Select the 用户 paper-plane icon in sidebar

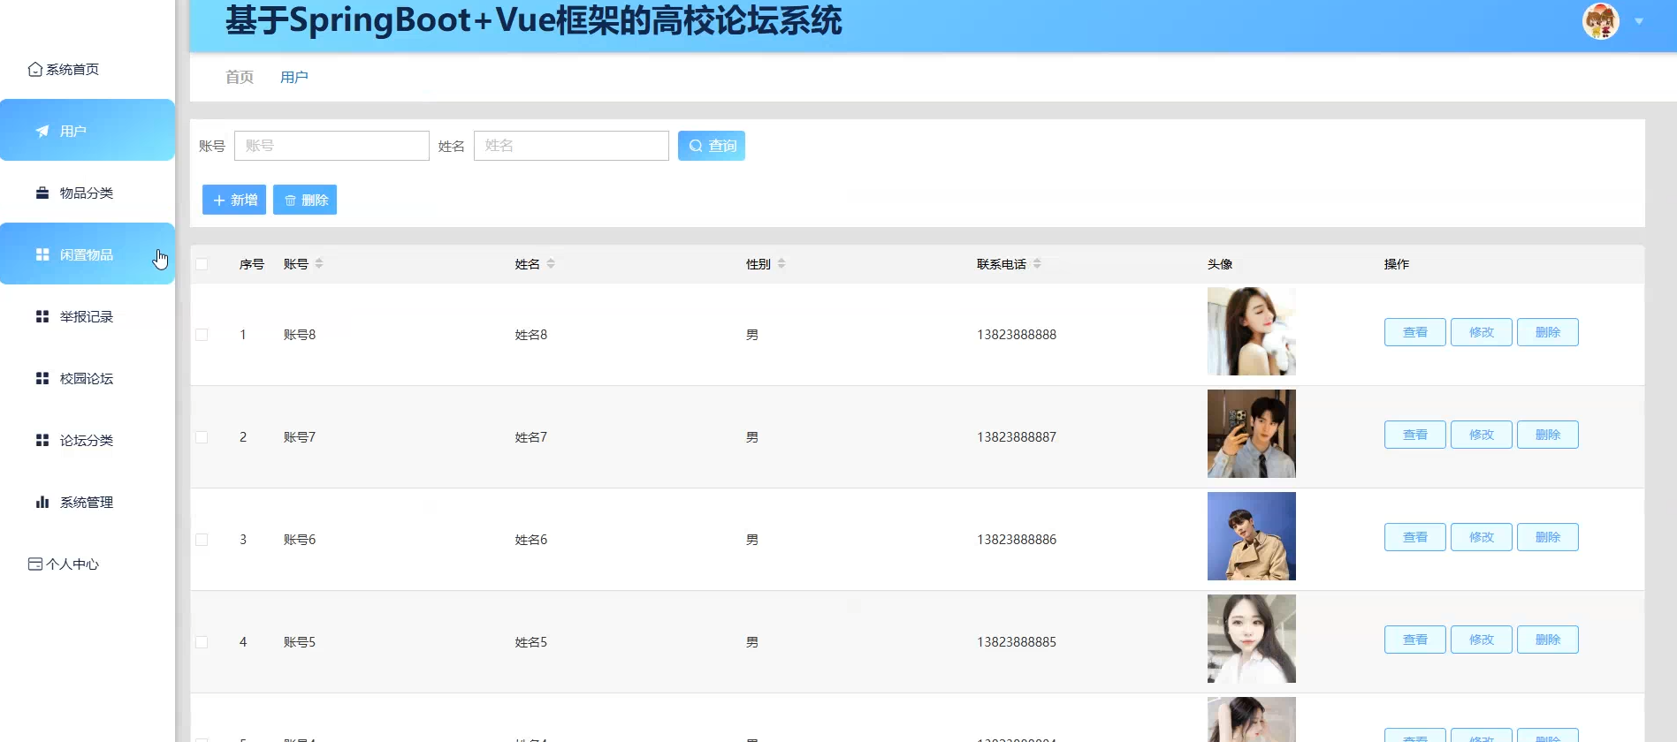tap(42, 131)
